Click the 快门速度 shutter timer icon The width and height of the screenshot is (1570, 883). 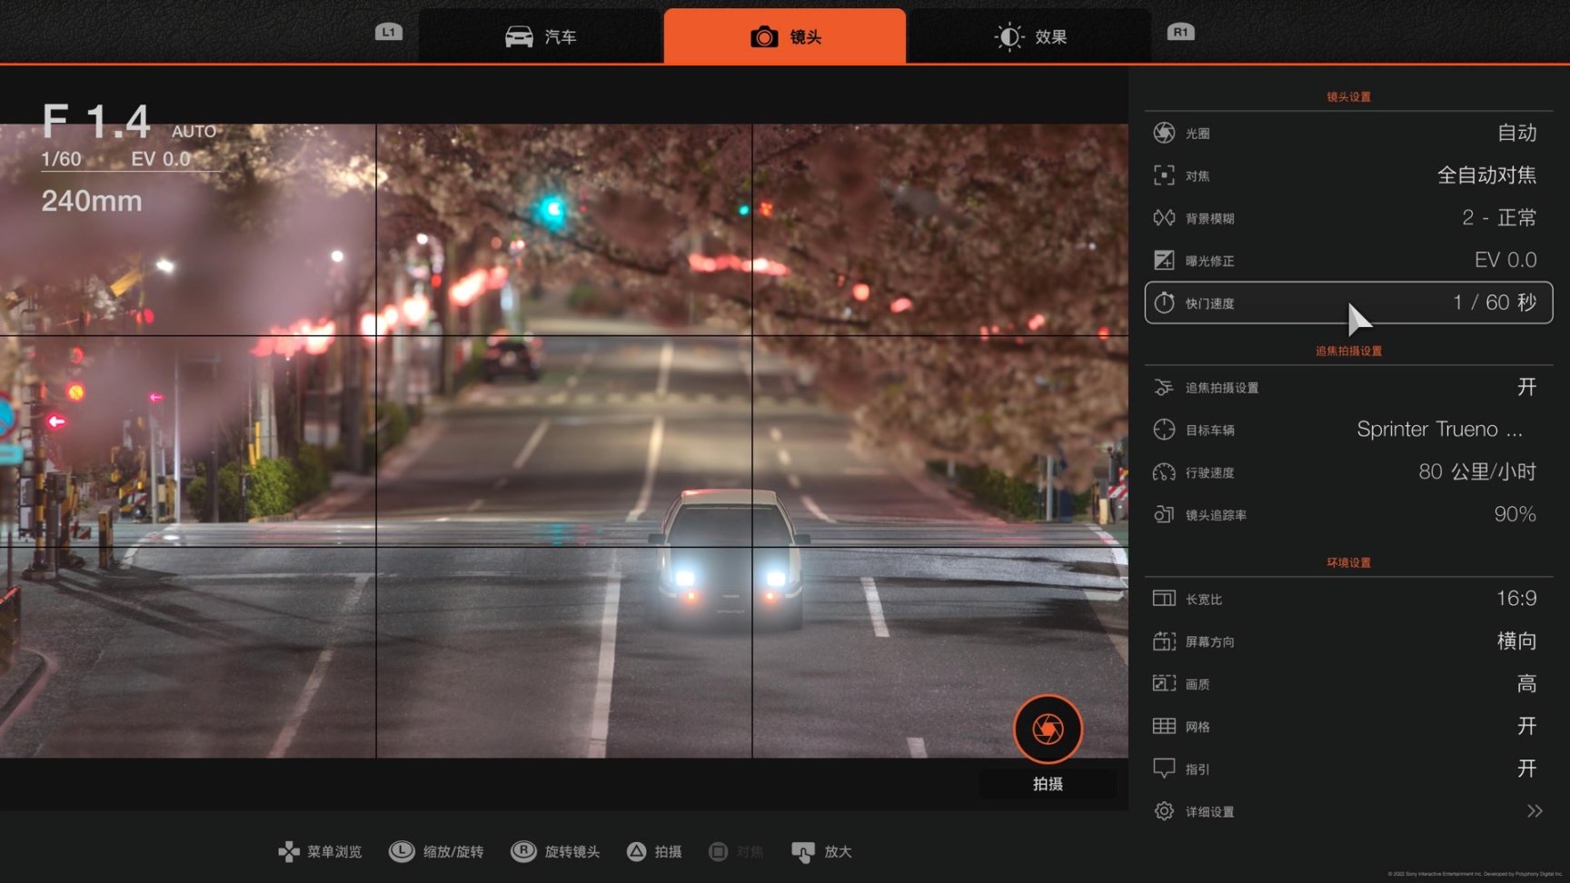(1164, 303)
